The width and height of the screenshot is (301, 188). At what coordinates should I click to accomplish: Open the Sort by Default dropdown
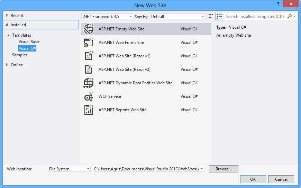(177, 17)
